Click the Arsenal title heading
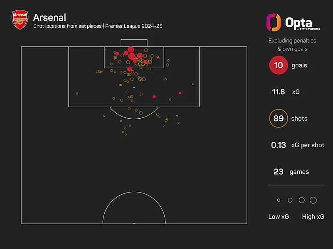 click(49, 17)
